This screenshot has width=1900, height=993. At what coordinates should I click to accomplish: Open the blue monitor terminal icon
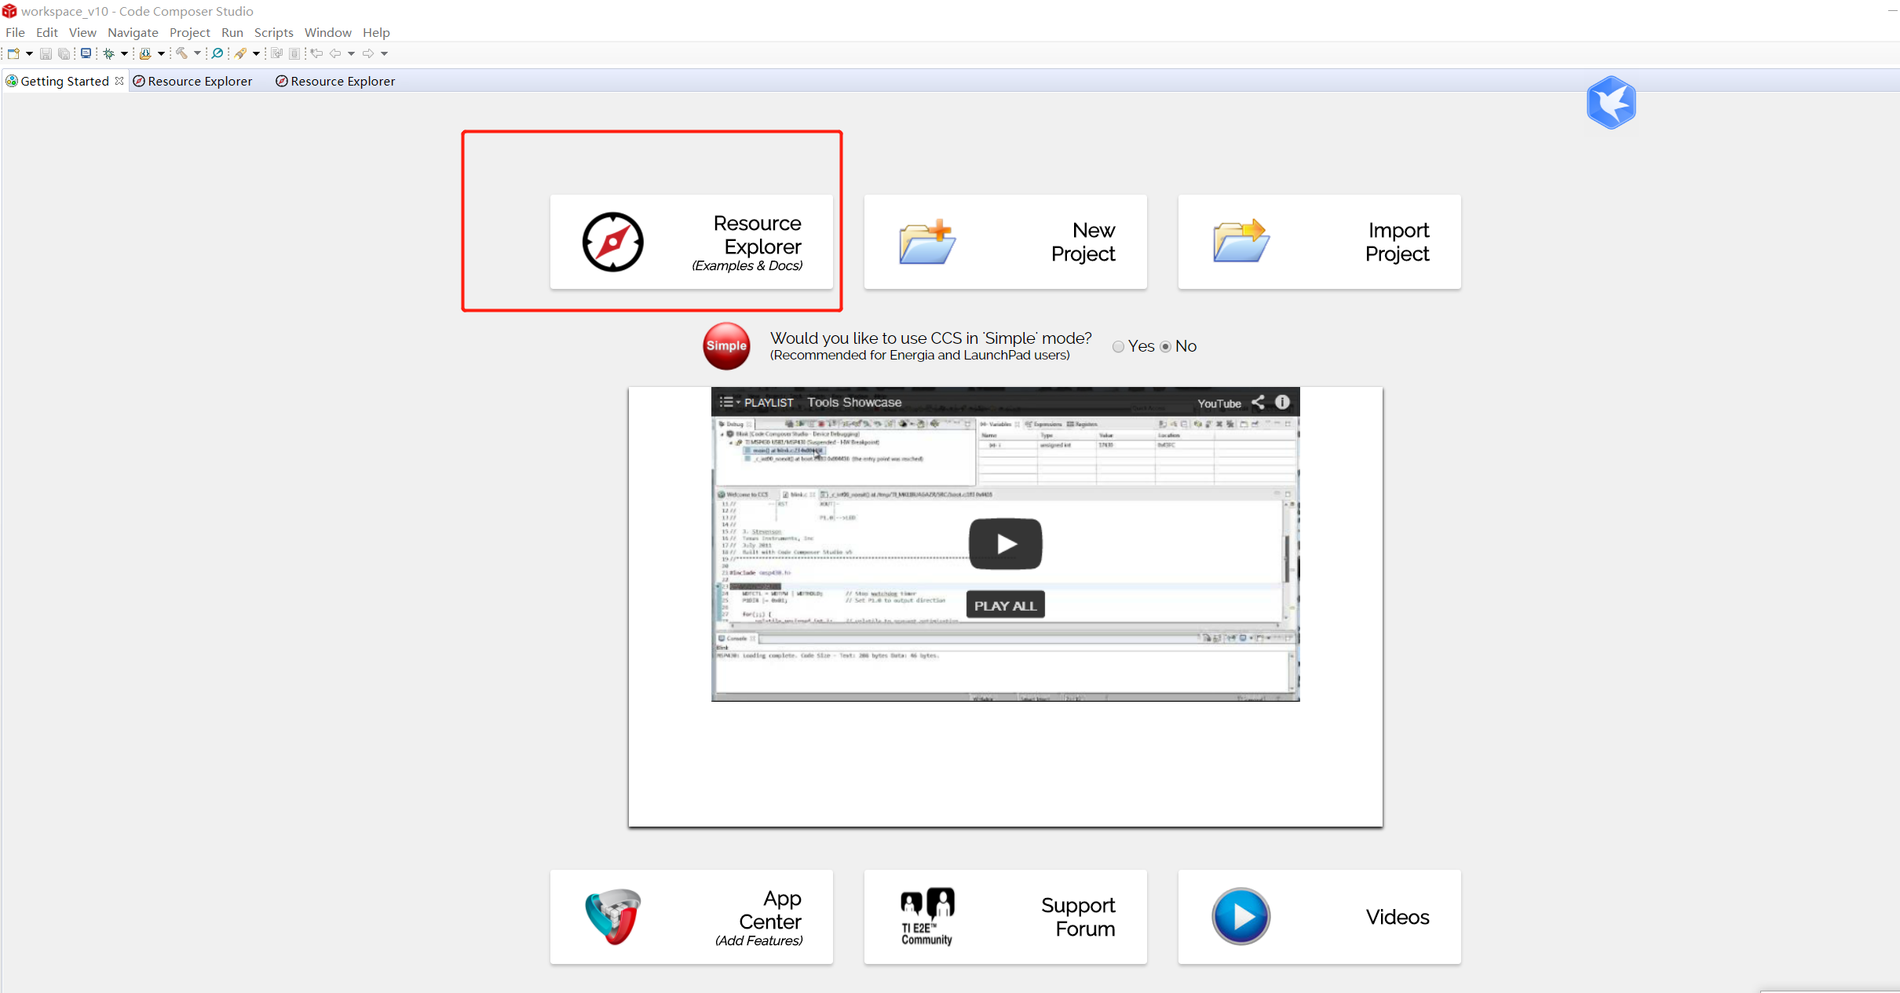coord(86,53)
